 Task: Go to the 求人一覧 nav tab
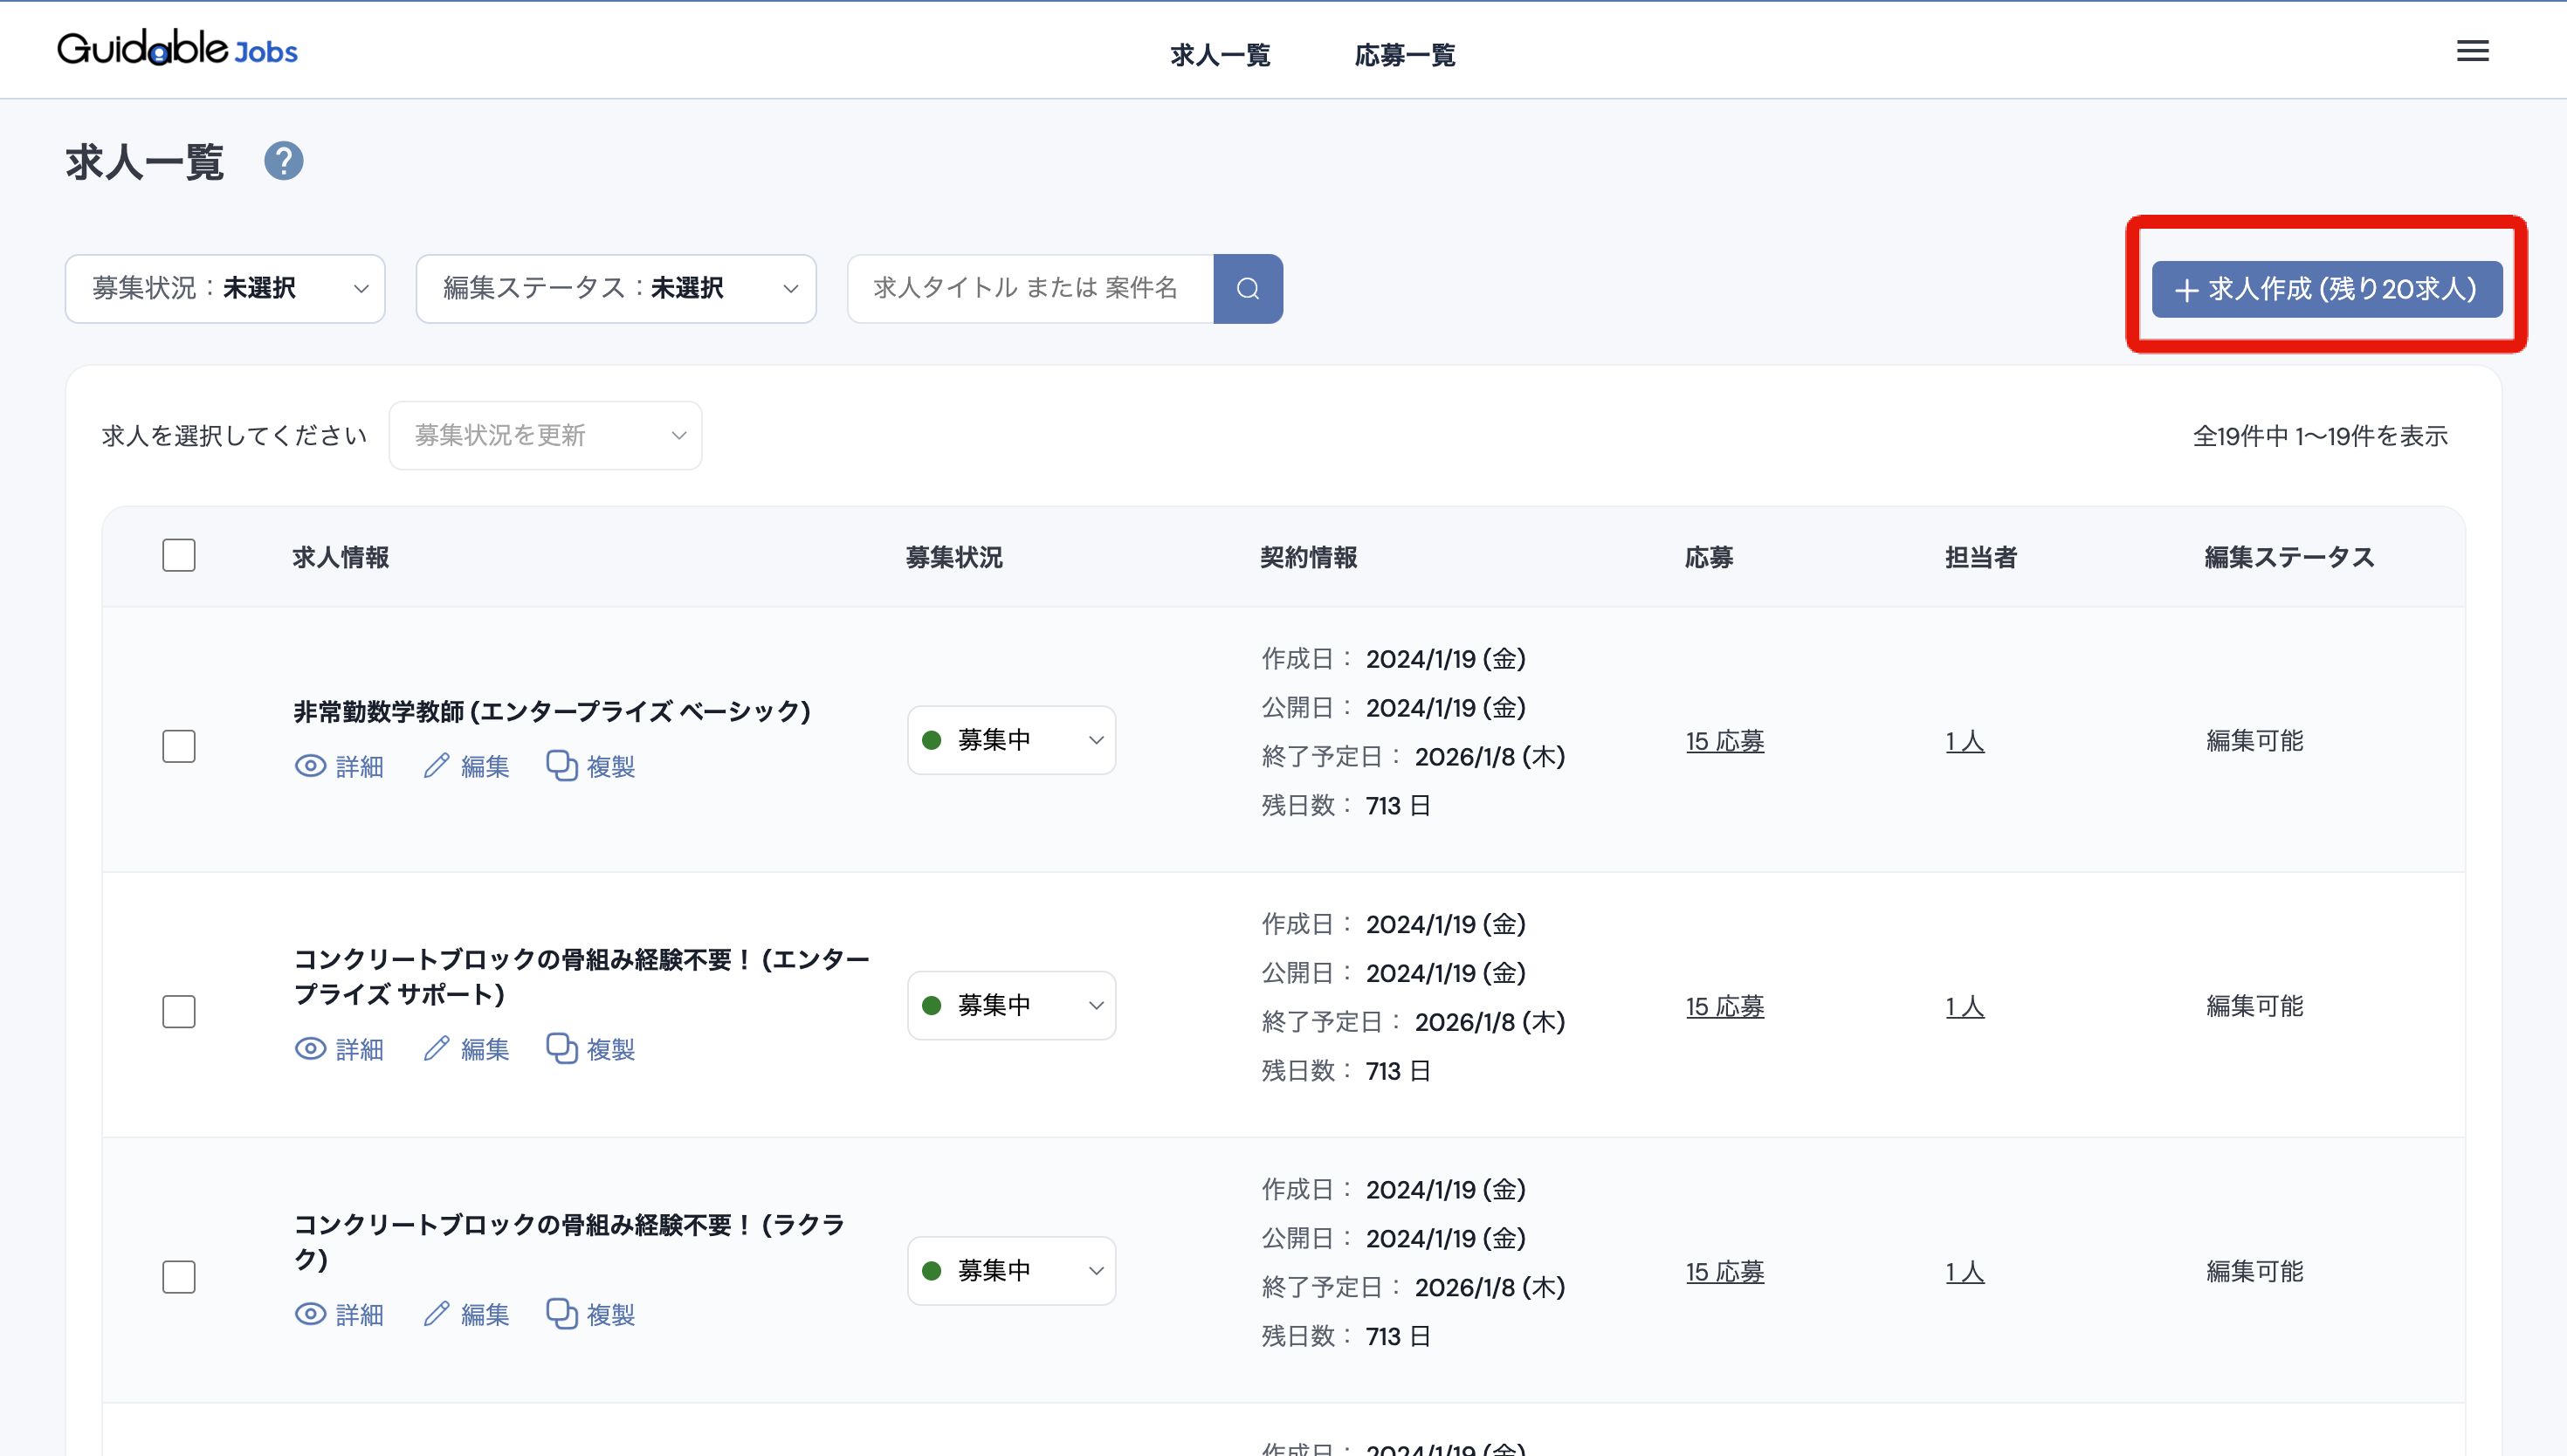1220,55
